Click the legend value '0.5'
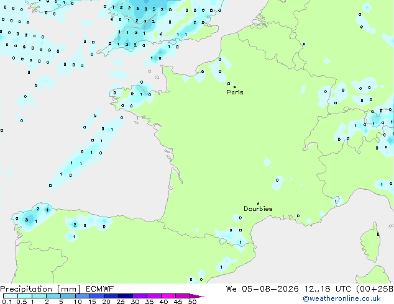The image size is (394, 304). [22, 302]
